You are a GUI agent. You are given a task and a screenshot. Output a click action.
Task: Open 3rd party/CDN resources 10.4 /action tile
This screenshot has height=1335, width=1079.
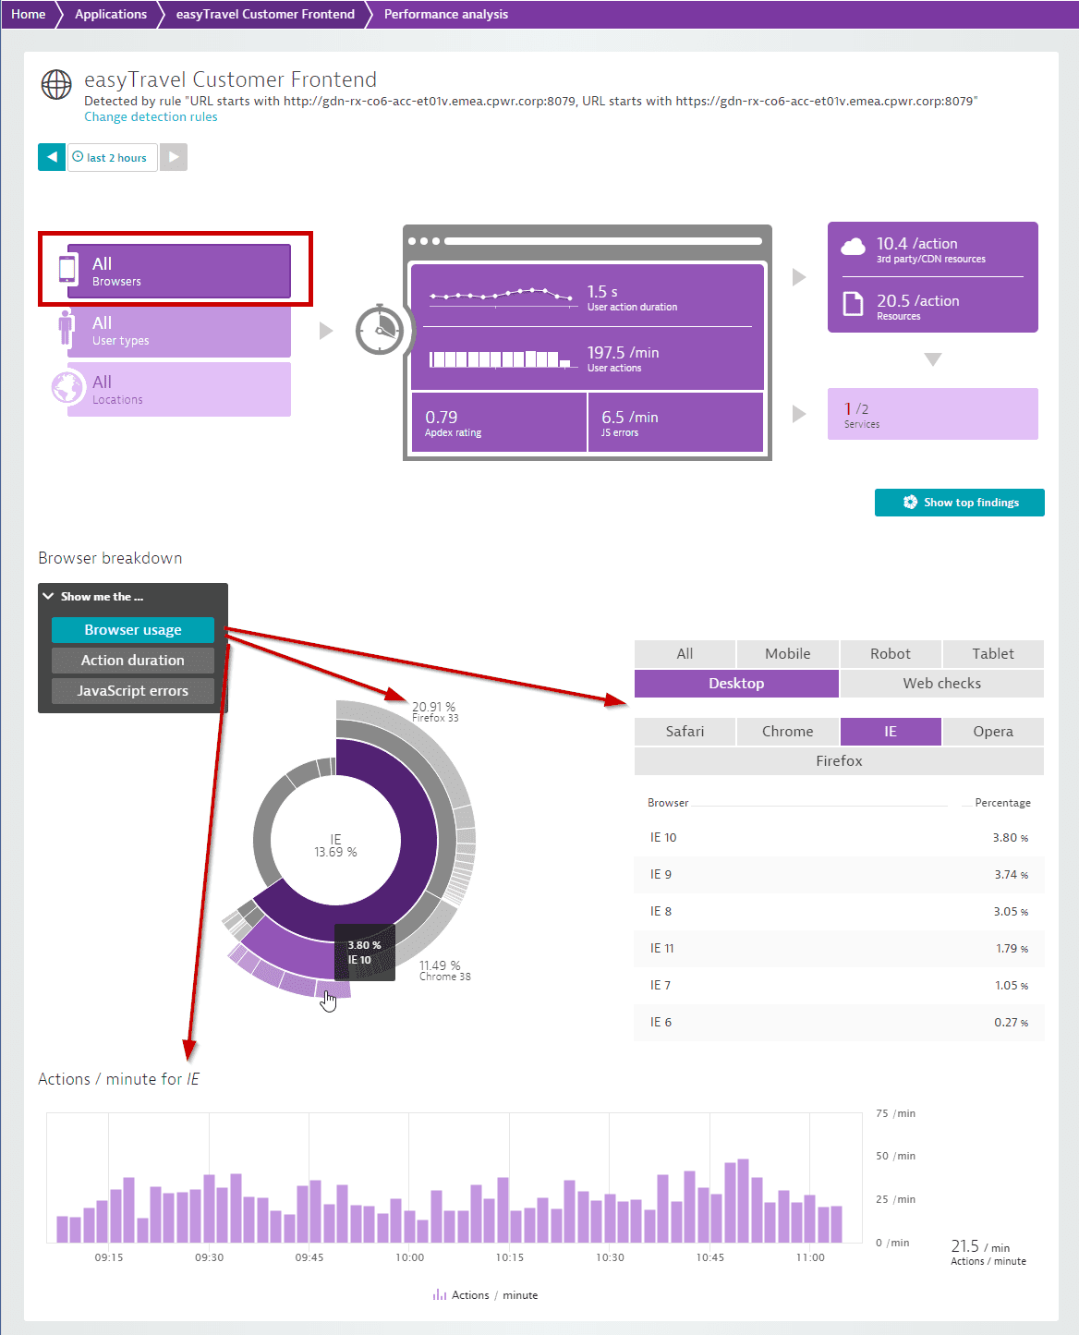pos(933,249)
